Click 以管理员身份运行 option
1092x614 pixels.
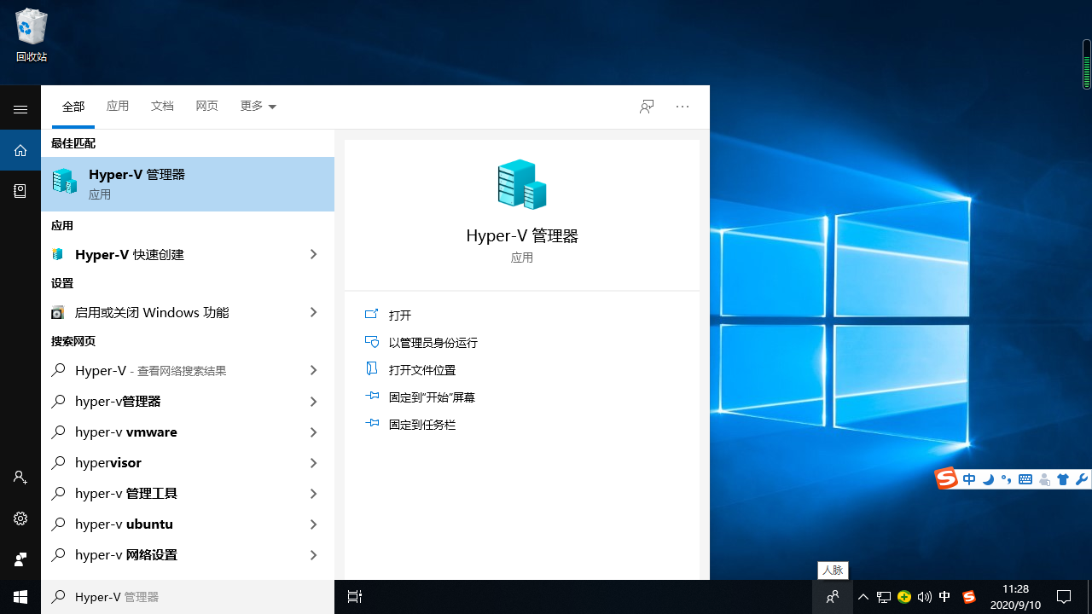click(x=433, y=343)
